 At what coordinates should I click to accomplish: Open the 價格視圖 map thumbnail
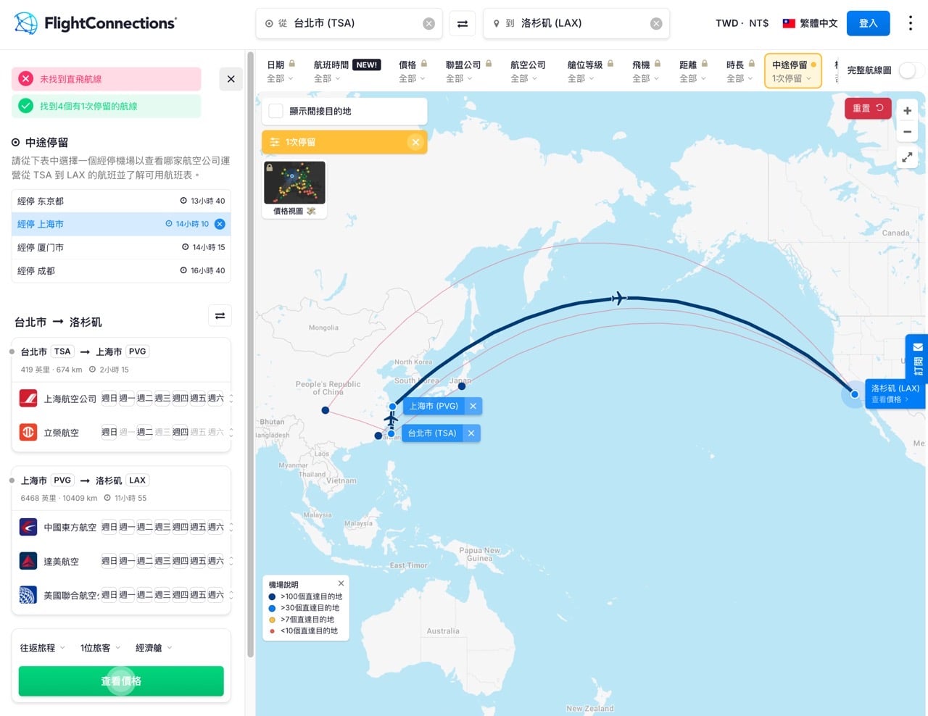click(x=294, y=188)
